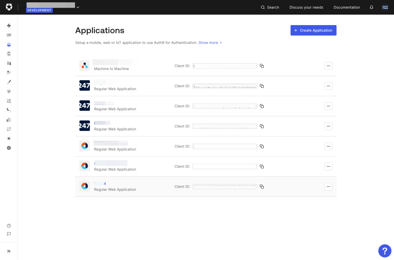Screen dimensions: 394x260
Task: Open the Organizations building icon in sidebar
Action: pos(9,63)
